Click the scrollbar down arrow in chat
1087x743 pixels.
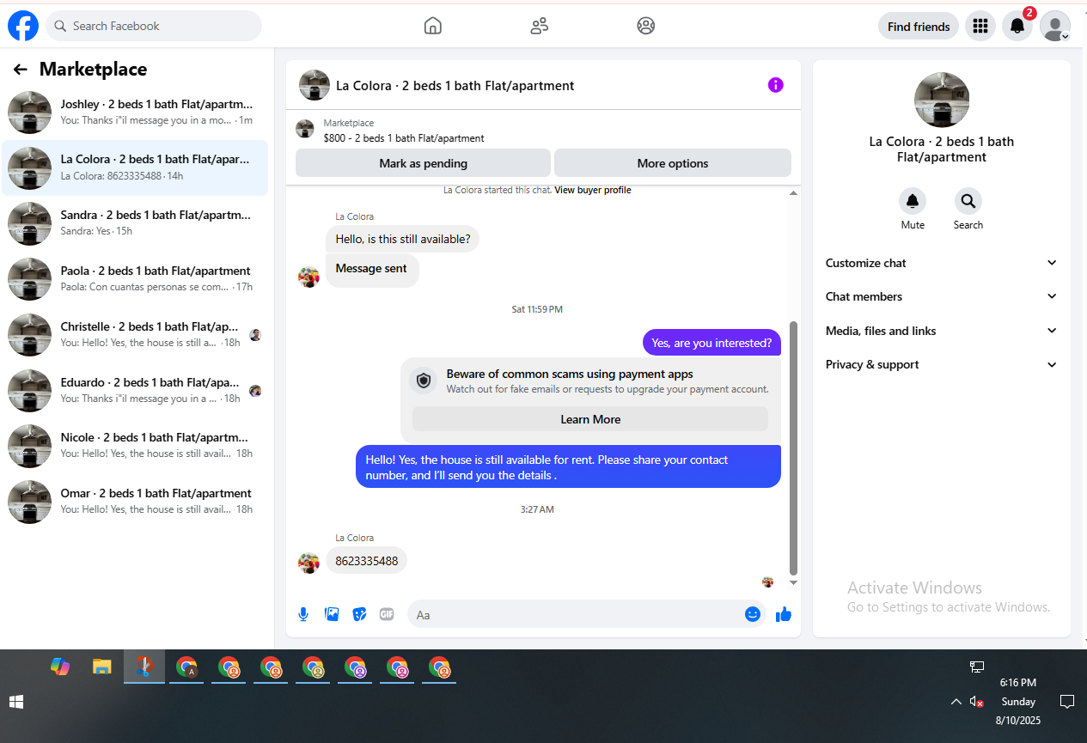coord(793,583)
